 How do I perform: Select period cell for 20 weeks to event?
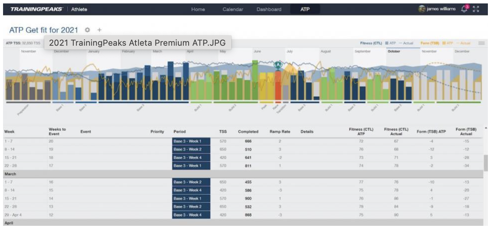[191, 141]
